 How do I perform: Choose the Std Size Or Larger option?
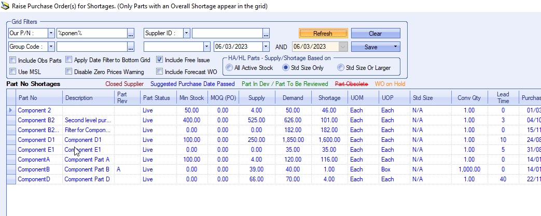tap(340, 67)
